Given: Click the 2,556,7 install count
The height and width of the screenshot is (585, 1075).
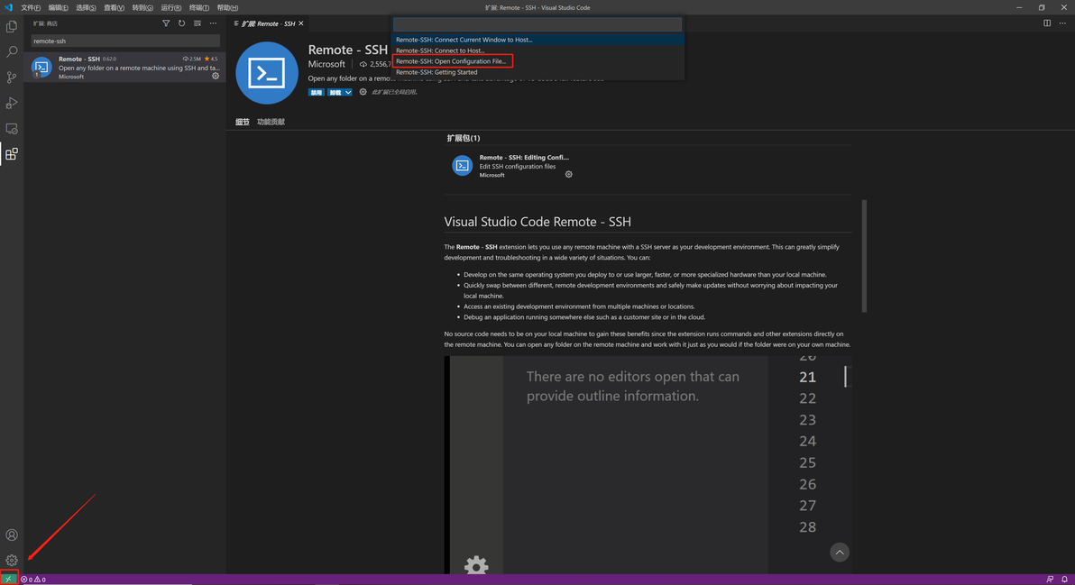Looking at the screenshot, I should click(x=375, y=64).
